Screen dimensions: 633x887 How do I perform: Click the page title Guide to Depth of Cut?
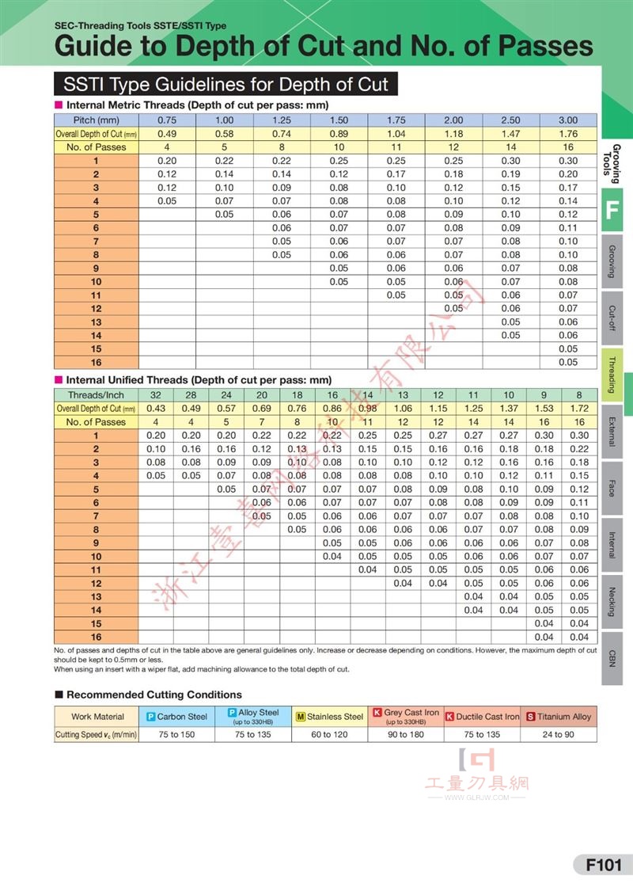pos(324,47)
